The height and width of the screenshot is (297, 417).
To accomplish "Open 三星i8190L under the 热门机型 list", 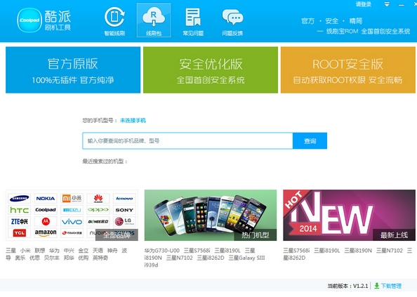I will [x=227, y=251].
